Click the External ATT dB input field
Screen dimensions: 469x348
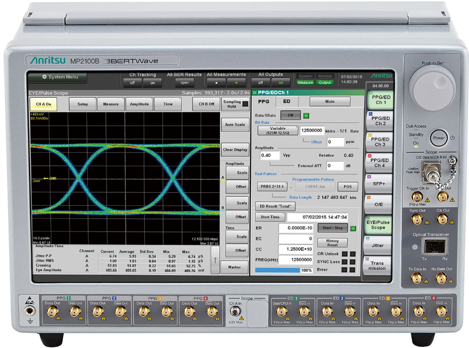click(335, 166)
